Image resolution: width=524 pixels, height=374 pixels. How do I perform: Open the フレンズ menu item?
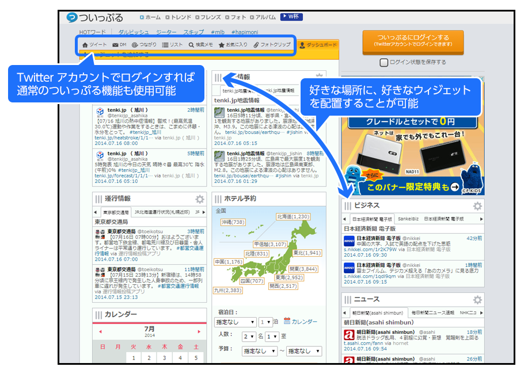pyautogui.click(x=208, y=17)
